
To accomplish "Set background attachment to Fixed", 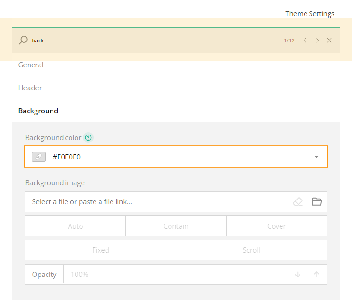I will (100, 250).
